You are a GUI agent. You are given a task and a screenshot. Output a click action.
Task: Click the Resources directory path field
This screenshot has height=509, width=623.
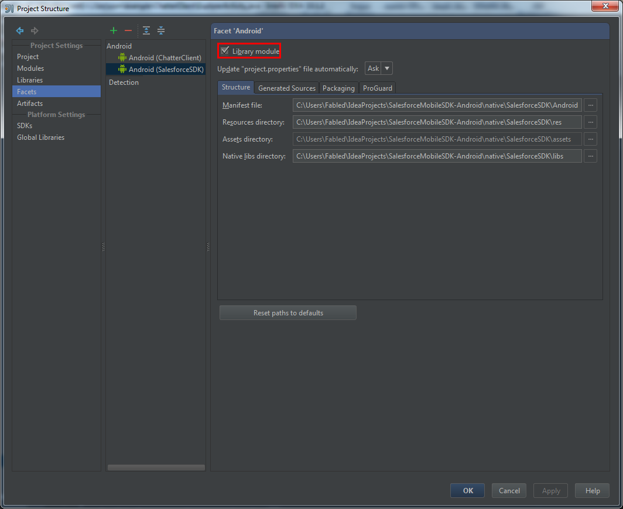tap(437, 122)
